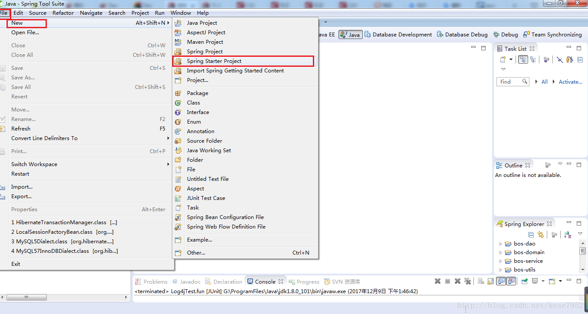The width and height of the screenshot is (588, 314).
Task: Click Clear Console icon
Action: [x=481, y=281]
